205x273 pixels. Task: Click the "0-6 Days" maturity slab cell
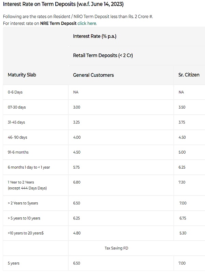pos(15,92)
